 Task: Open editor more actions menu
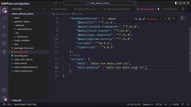[187, 9]
